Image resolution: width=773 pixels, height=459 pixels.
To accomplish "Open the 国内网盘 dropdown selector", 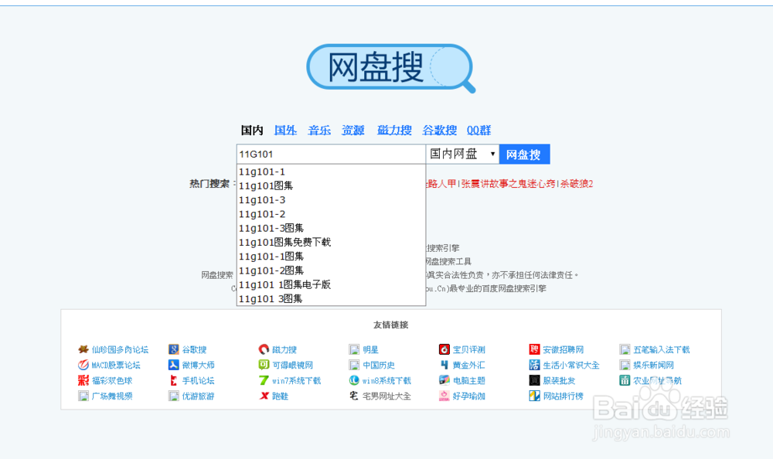I will point(462,154).
